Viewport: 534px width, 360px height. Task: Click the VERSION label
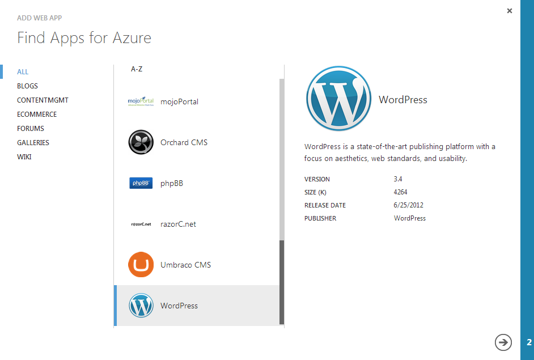click(x=317, y=179)
